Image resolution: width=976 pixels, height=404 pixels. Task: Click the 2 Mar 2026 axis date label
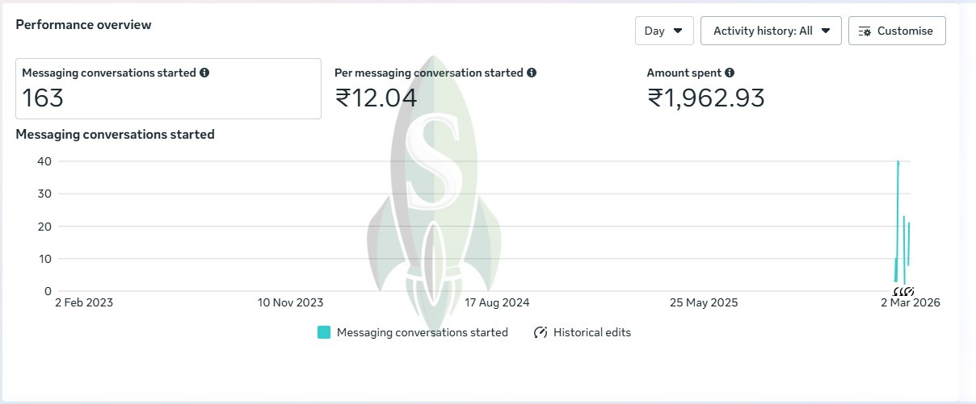click(x=910, y=303)
